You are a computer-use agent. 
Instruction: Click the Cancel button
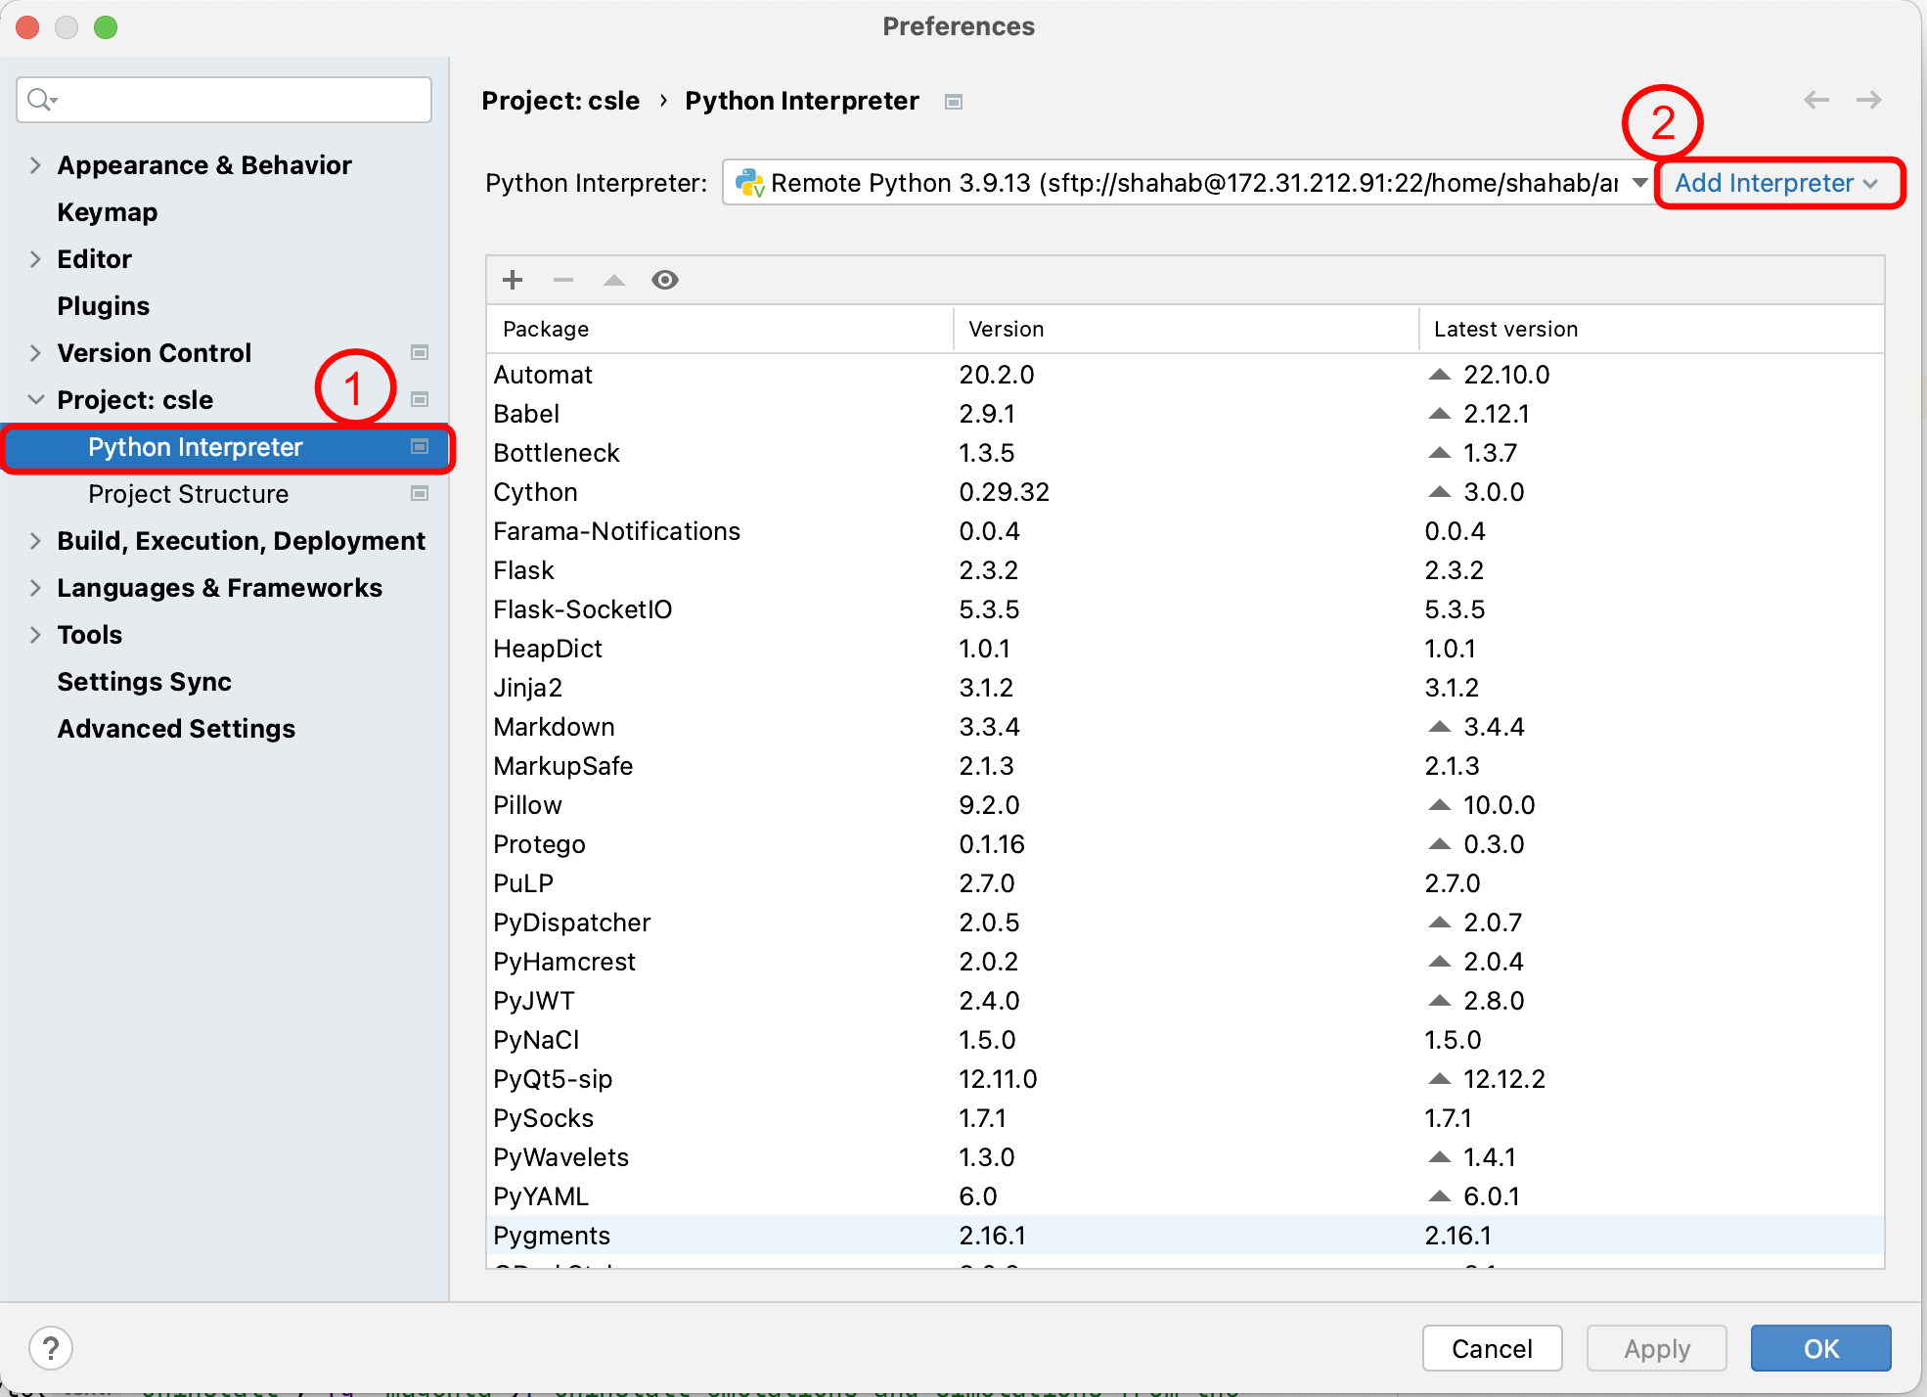(x=1492, y=1348)
